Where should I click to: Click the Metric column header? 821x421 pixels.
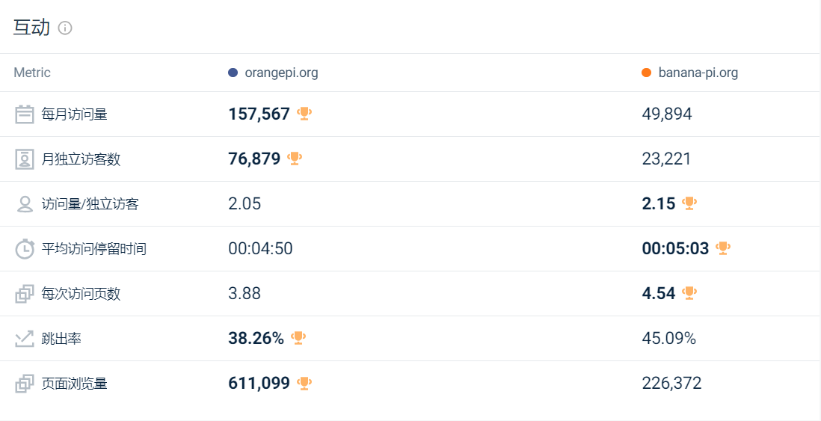(x=32, y=73)
